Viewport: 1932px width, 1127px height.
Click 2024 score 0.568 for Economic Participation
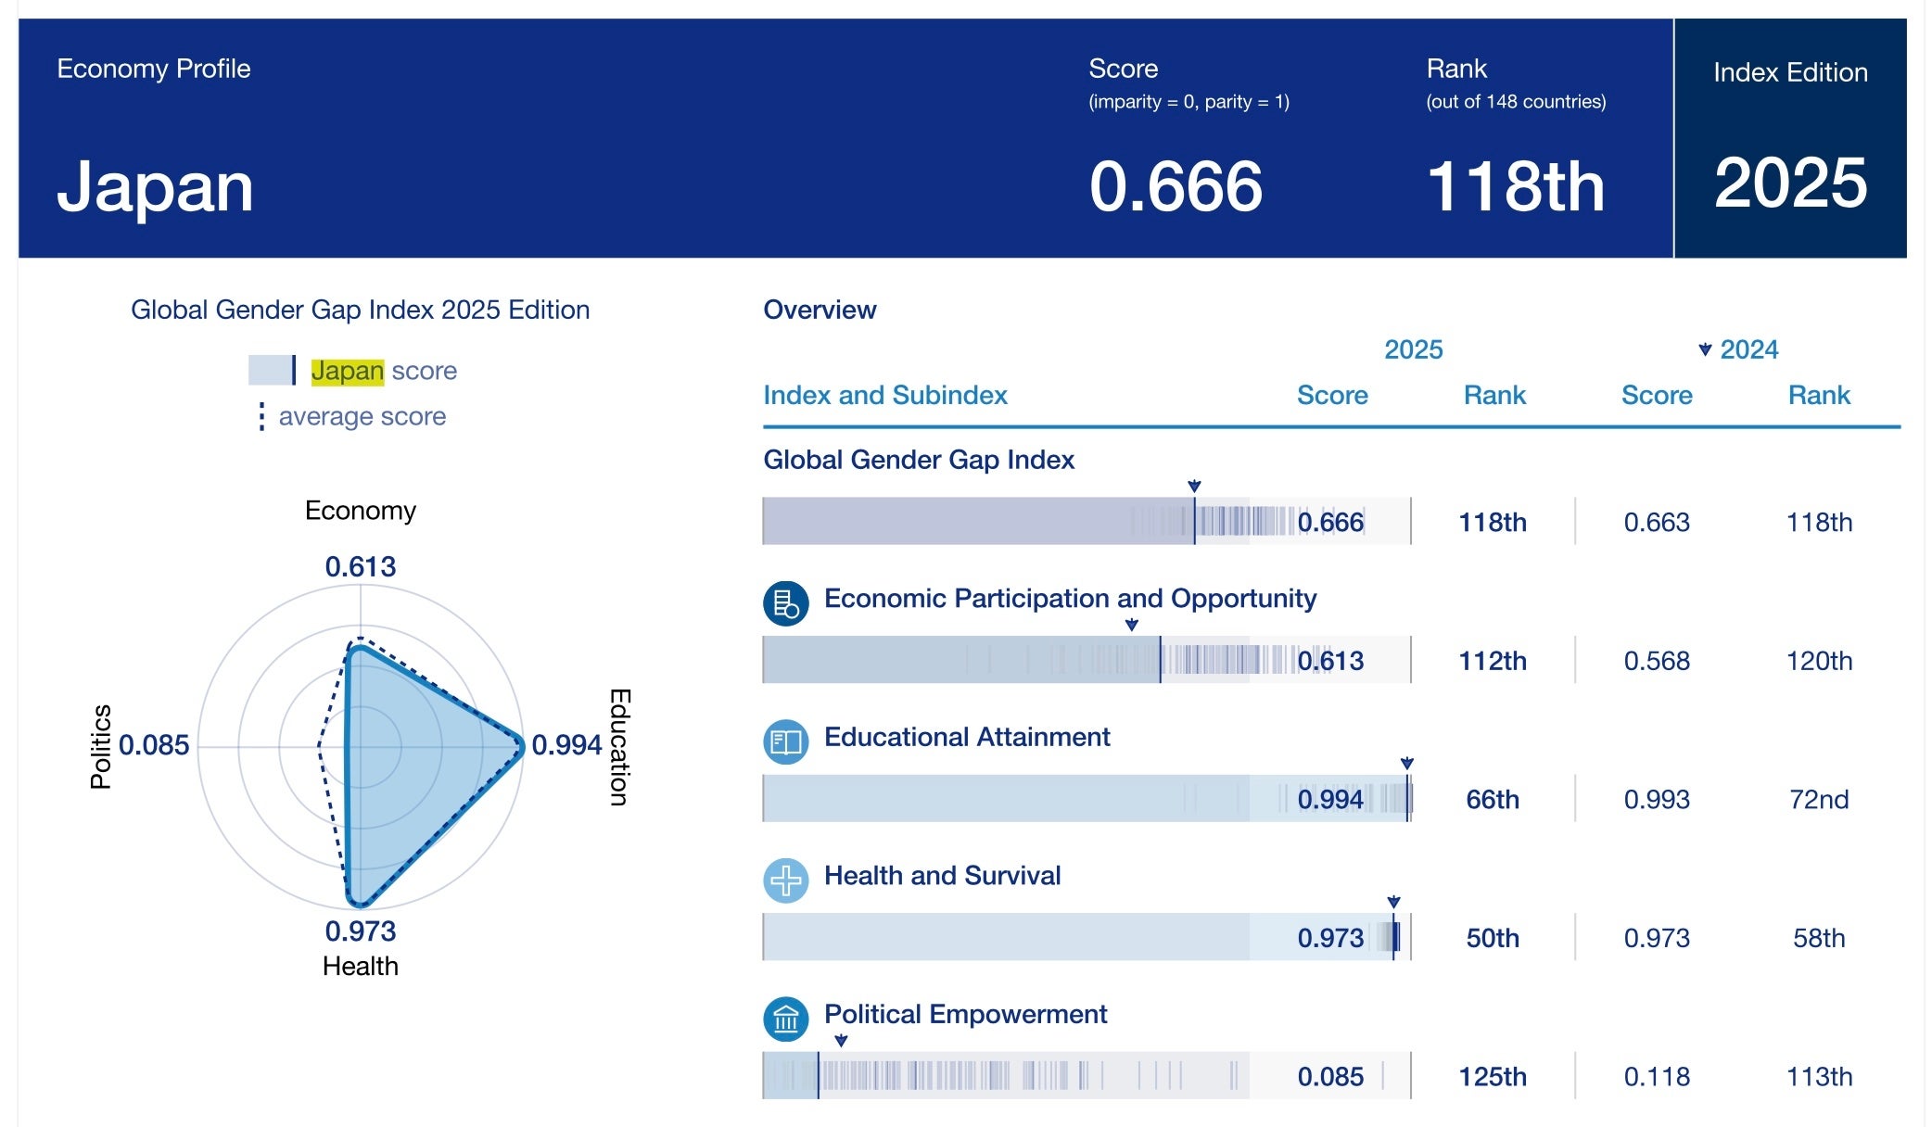1657,661
